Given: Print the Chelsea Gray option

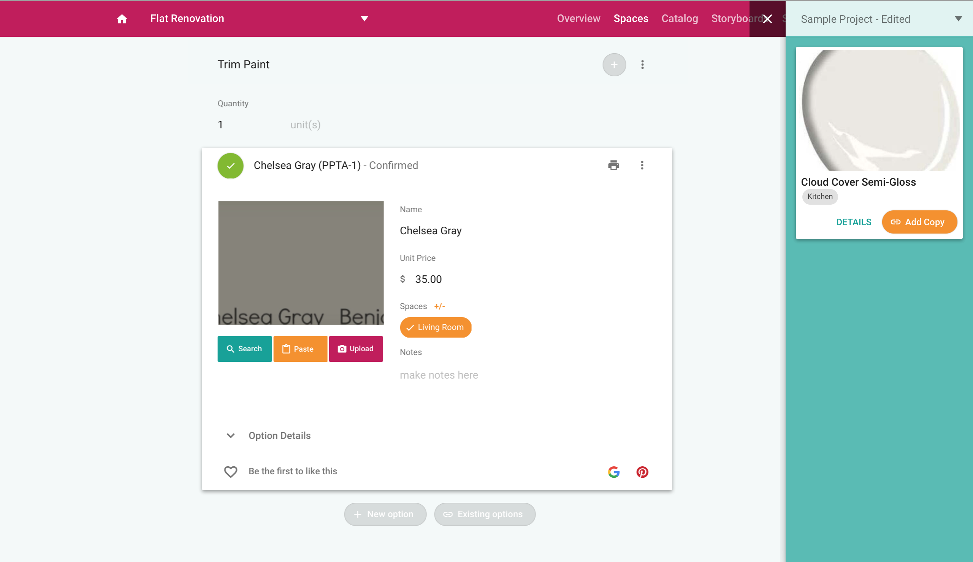Looking at the screenshot, I should (x=613, y=166).
